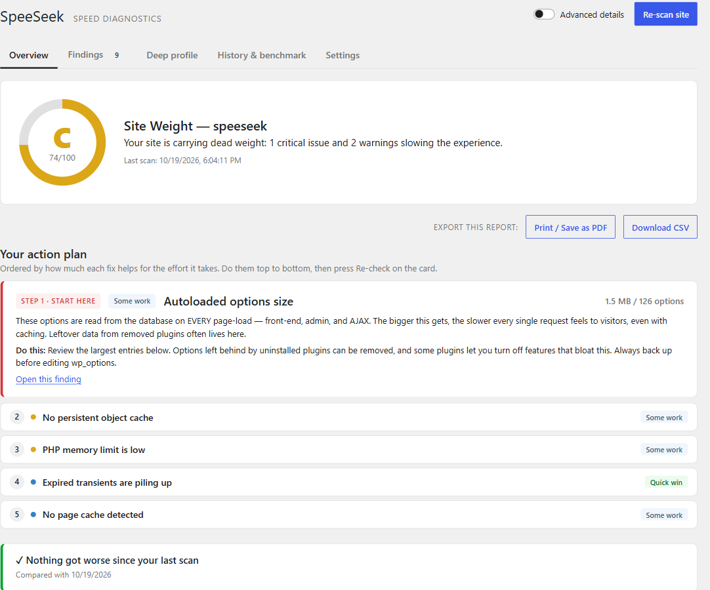Screen dimensions: 710x590
Task: Click the Findings count badge 9
Action: (x=117, y=55)
